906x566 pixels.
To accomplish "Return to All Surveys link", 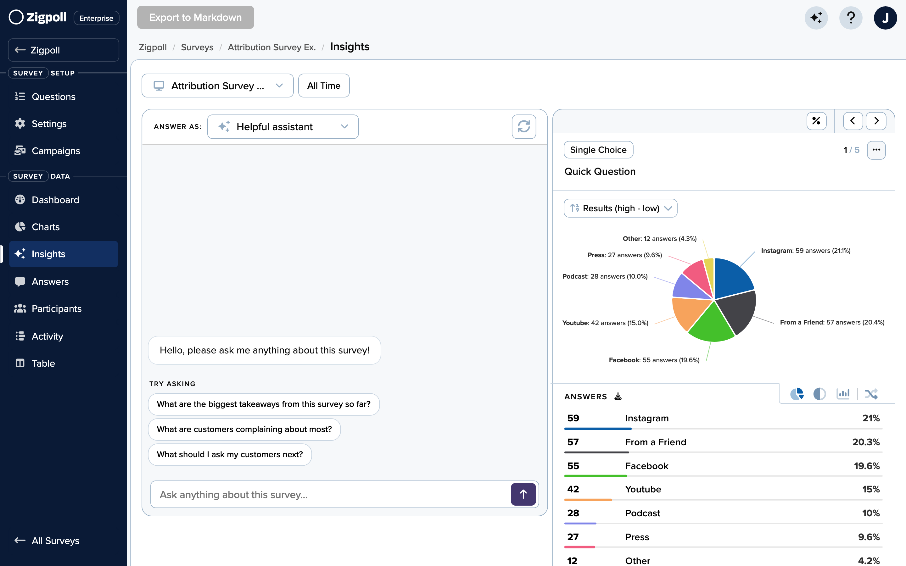I will pos(47,541).
